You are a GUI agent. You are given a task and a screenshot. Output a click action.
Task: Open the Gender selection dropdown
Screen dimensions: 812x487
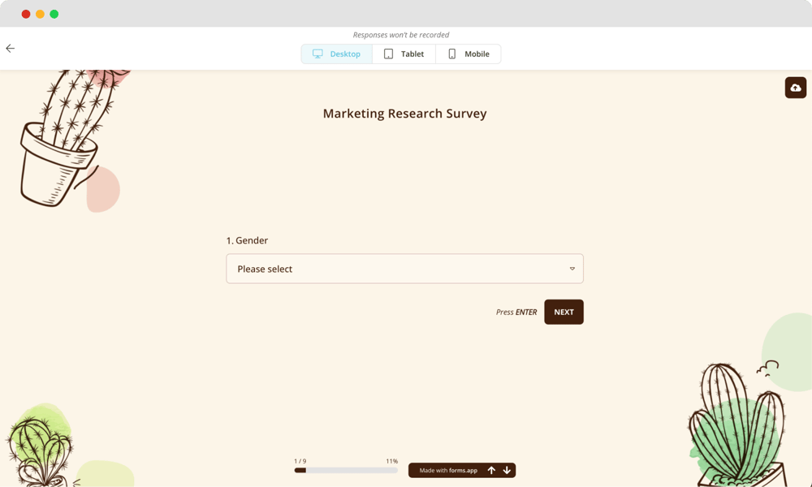(x=404, y=268)
